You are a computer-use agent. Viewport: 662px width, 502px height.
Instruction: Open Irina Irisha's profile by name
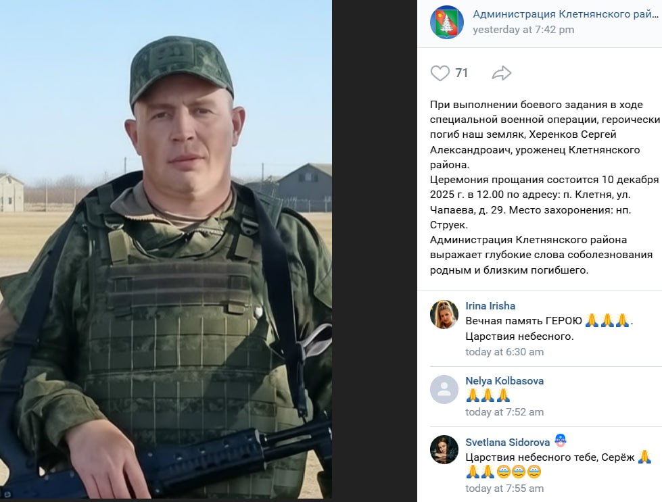point(490,306)
